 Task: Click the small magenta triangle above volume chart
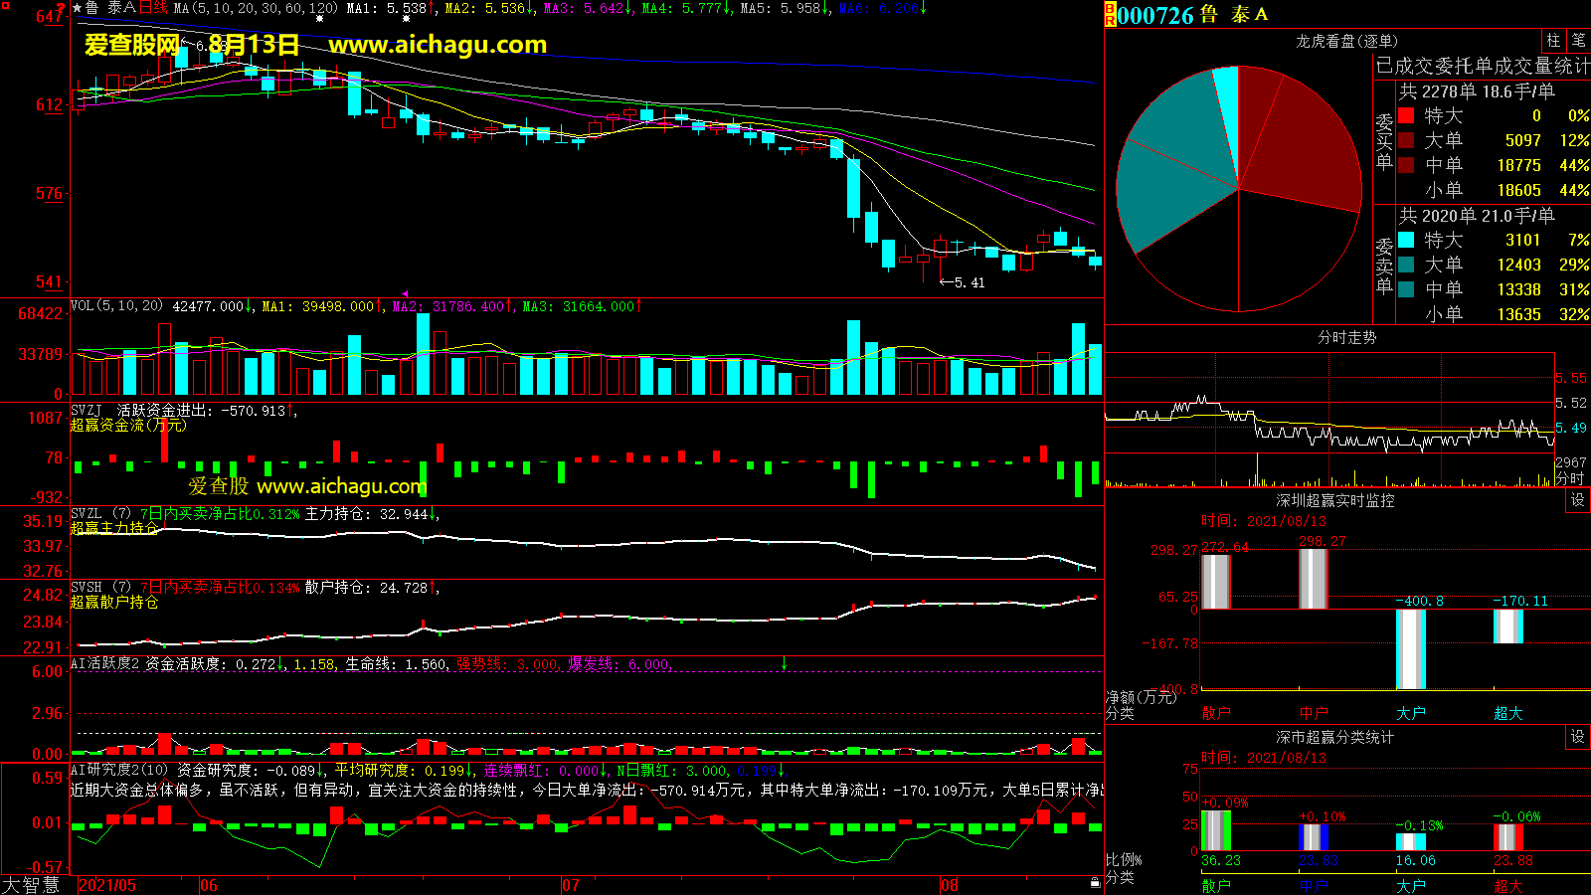pyautogui.click(x=404, y=294)
